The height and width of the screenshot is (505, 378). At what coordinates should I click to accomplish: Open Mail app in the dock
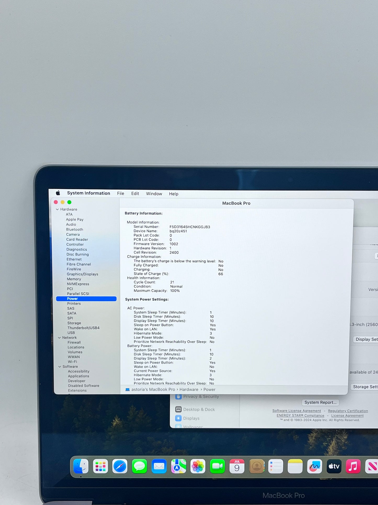click(x=159, y=466)
